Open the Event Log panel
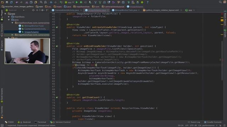This screenshot has height=127, width=227. (x=194, y=122)
